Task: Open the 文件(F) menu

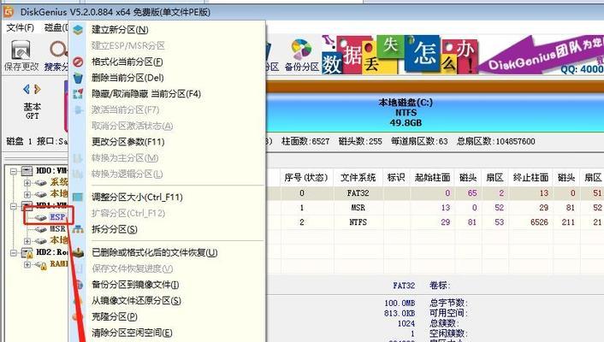Action: tap(21, 27)
